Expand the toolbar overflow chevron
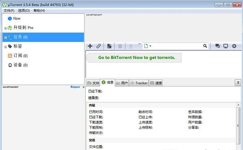Viewport: 243px width, 150px height. 139,44
